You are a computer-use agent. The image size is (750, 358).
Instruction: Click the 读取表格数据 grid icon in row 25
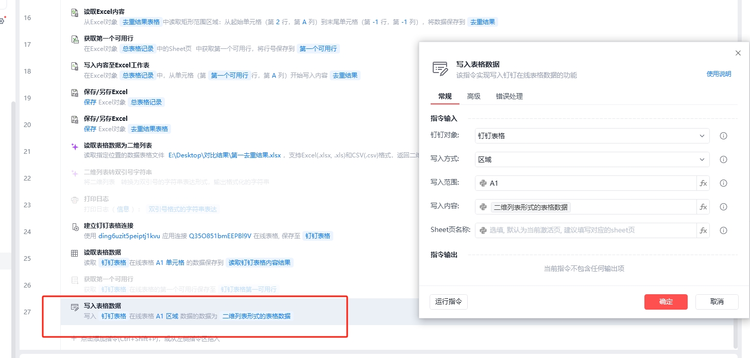[75, 253]
